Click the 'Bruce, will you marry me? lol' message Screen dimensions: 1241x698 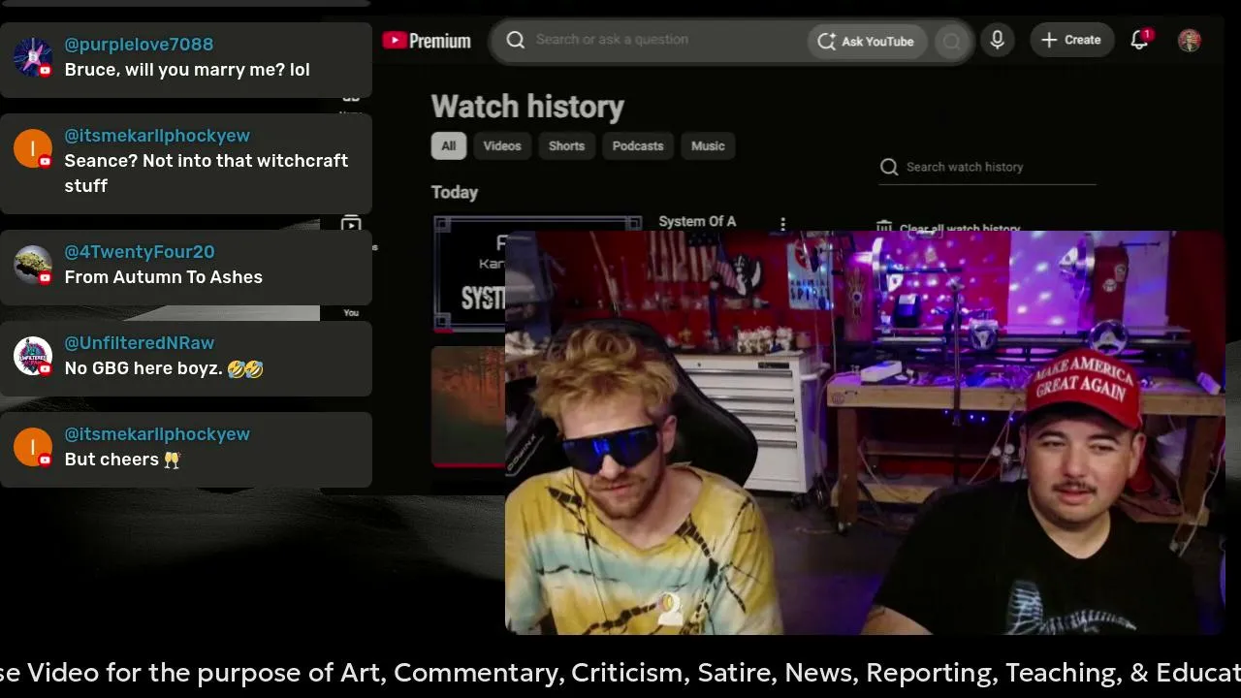187,70
